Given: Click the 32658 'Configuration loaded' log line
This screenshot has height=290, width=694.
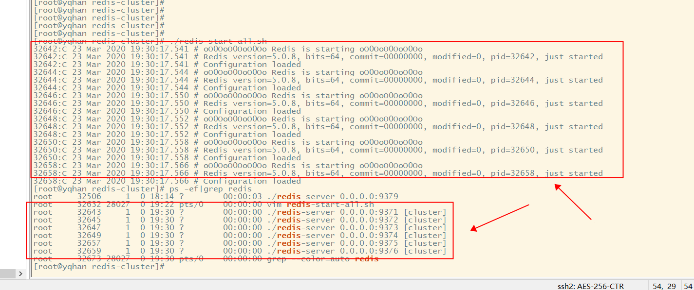Looking at the screenshot, I should pos(167,181).
